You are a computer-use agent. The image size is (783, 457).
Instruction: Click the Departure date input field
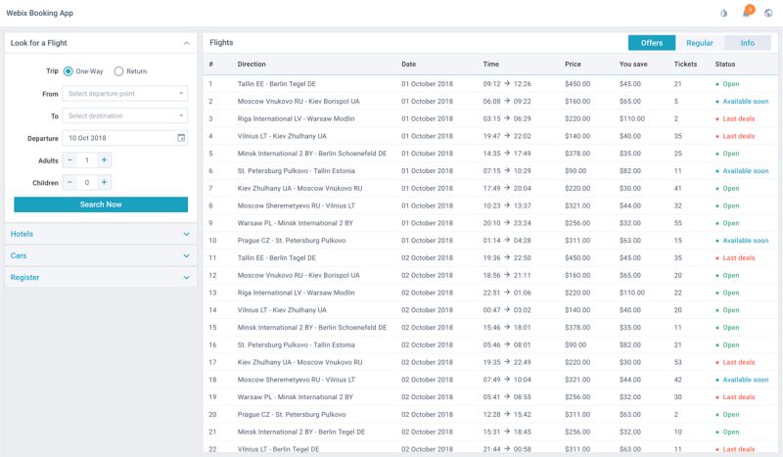click(x=125, y=138)
